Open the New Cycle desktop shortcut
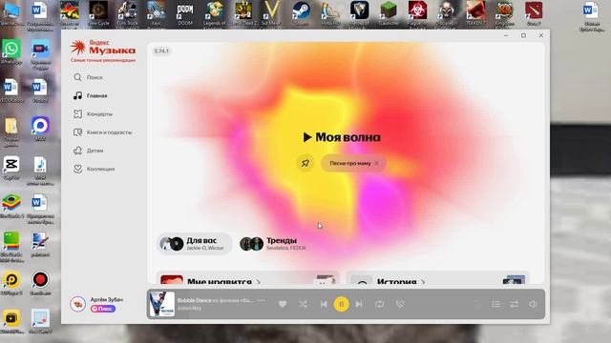 [x=98, y=13]
